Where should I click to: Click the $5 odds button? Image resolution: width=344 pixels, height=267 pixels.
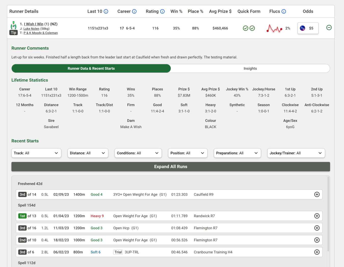pyautogui.click(x=308, y=28)
